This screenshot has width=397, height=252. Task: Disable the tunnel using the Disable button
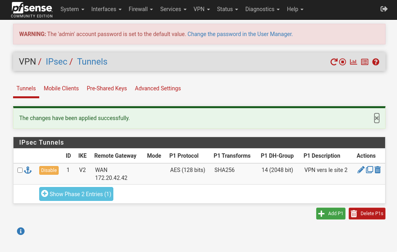[x=49, y=170]
